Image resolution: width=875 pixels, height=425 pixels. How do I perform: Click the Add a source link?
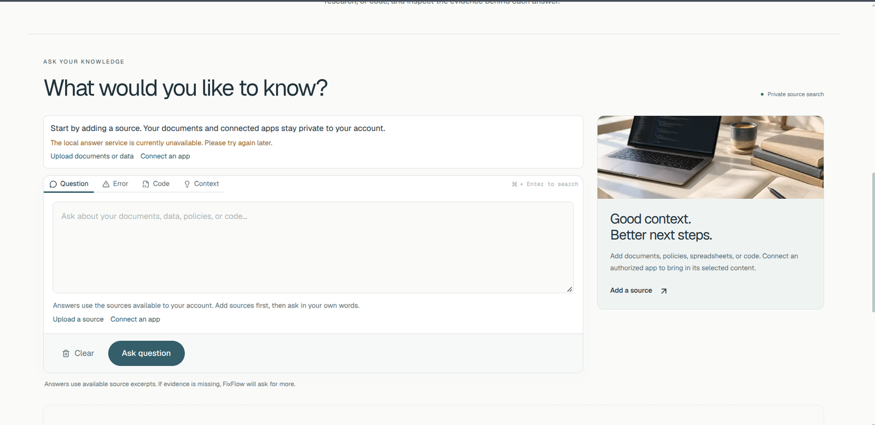pos(631,291)
